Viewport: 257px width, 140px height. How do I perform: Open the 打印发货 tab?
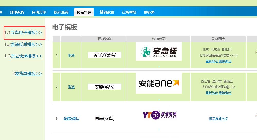pyautogui.click(x=17, y=12)
